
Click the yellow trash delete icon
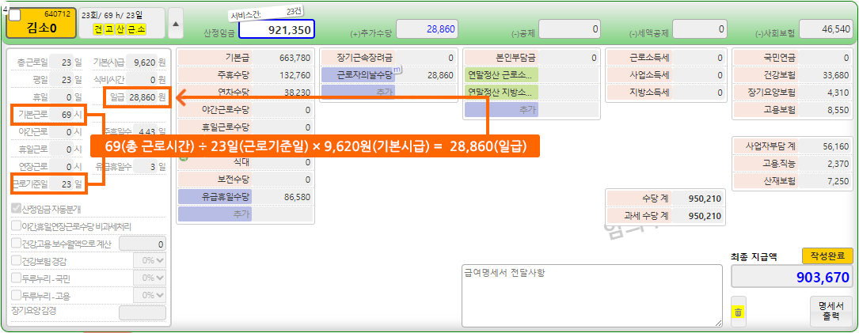(738, 312)
